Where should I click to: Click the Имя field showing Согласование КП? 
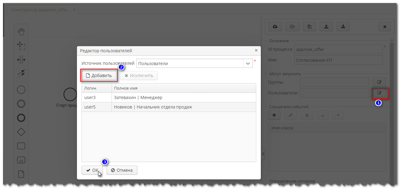click(338, 60)
